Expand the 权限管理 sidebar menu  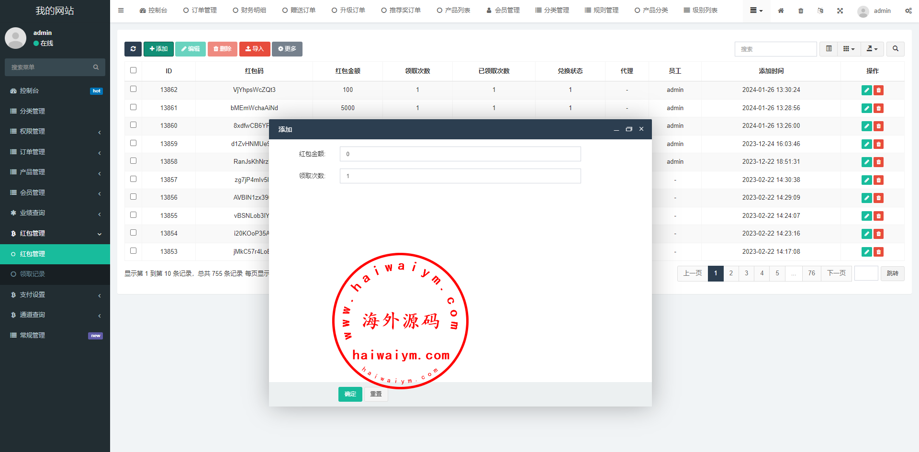[x=55, y=131]
